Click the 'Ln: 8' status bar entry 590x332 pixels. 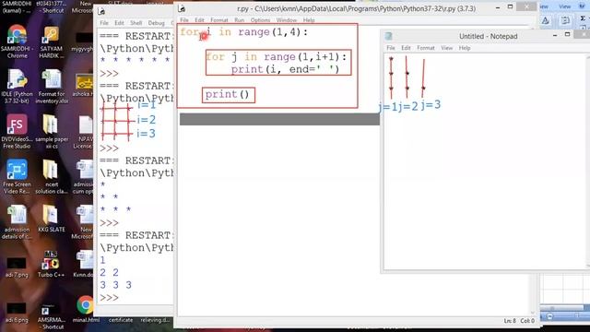[x=510, y=321]
